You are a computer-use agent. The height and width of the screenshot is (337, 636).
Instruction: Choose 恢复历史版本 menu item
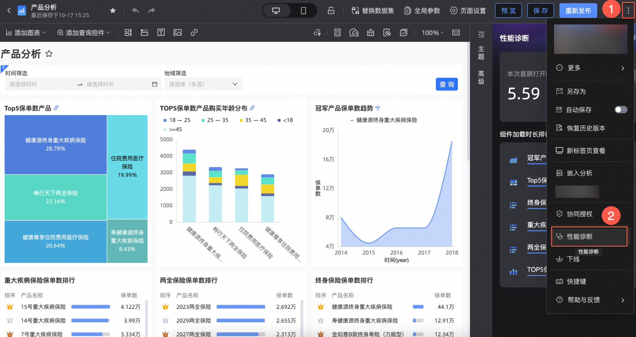(590, 128)
